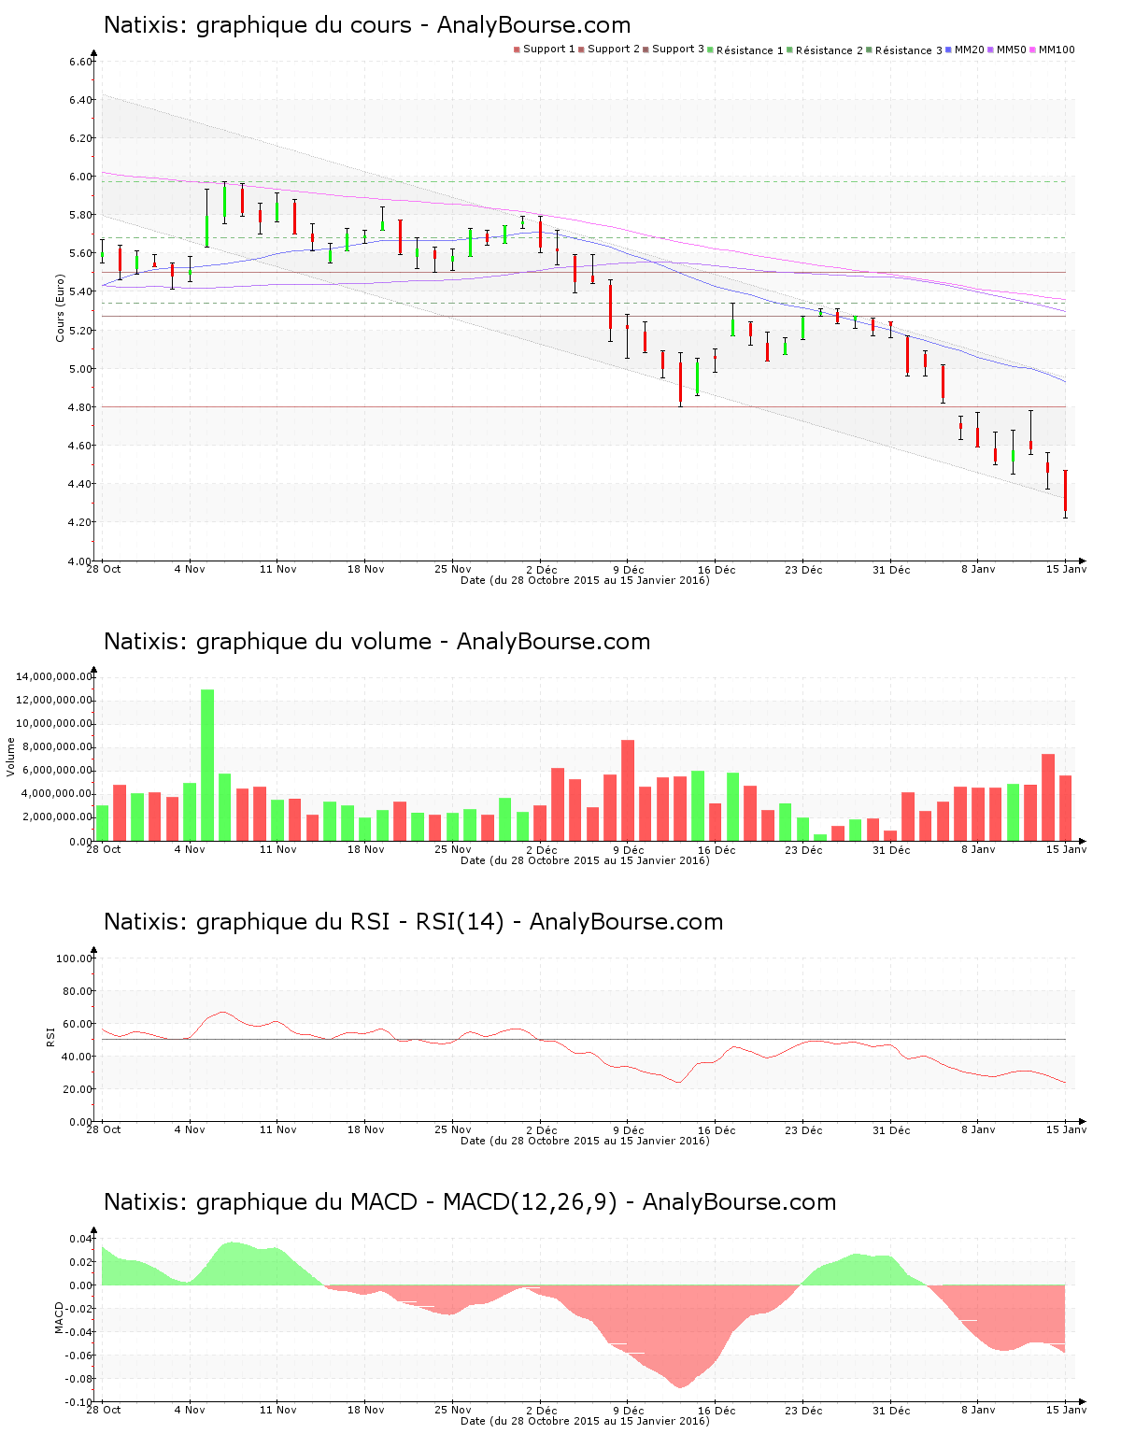The width and height of the screenshot is (1121, 1448).
Task: Click the '9 Déc' date label on price chart
Action: pyautogui.click(x=628, y=569)
